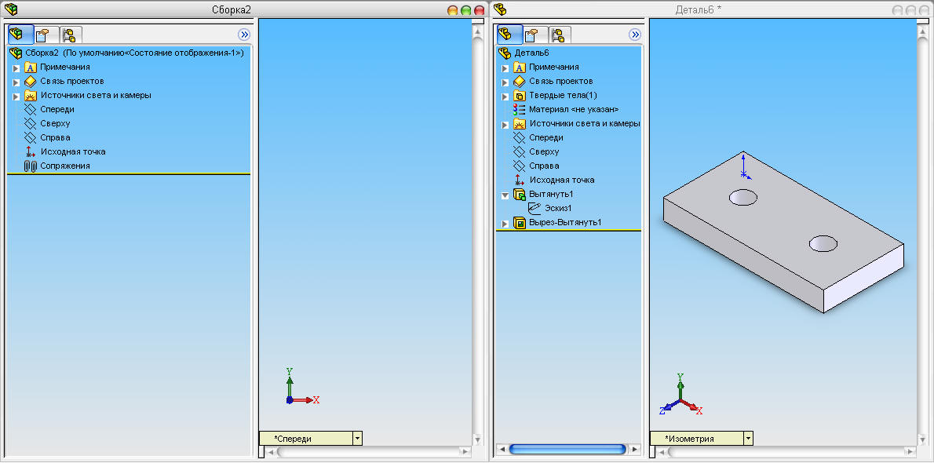Click down scroll arrow in Сборка2 viewport
This screenshot has width=934, height=463.
[478, 439]
